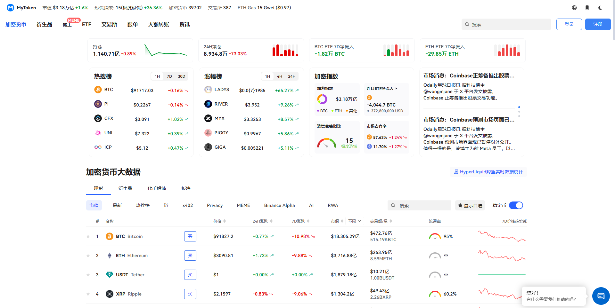Click the ETH icon on the Ethereum row
The image size is (615, 308).
click(110, 255)
